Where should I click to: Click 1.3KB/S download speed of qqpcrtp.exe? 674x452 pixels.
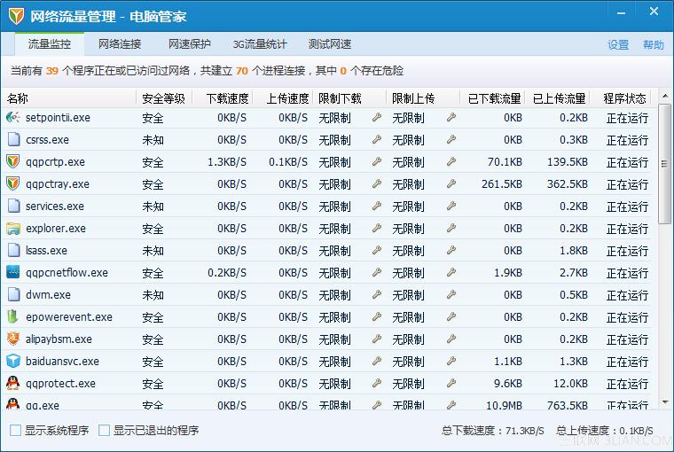tap(227, 162)
